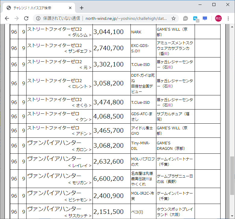This screenshot has height=219, width=235.
Task: Open a new tab with the plus button
Action: pos(82,8)
